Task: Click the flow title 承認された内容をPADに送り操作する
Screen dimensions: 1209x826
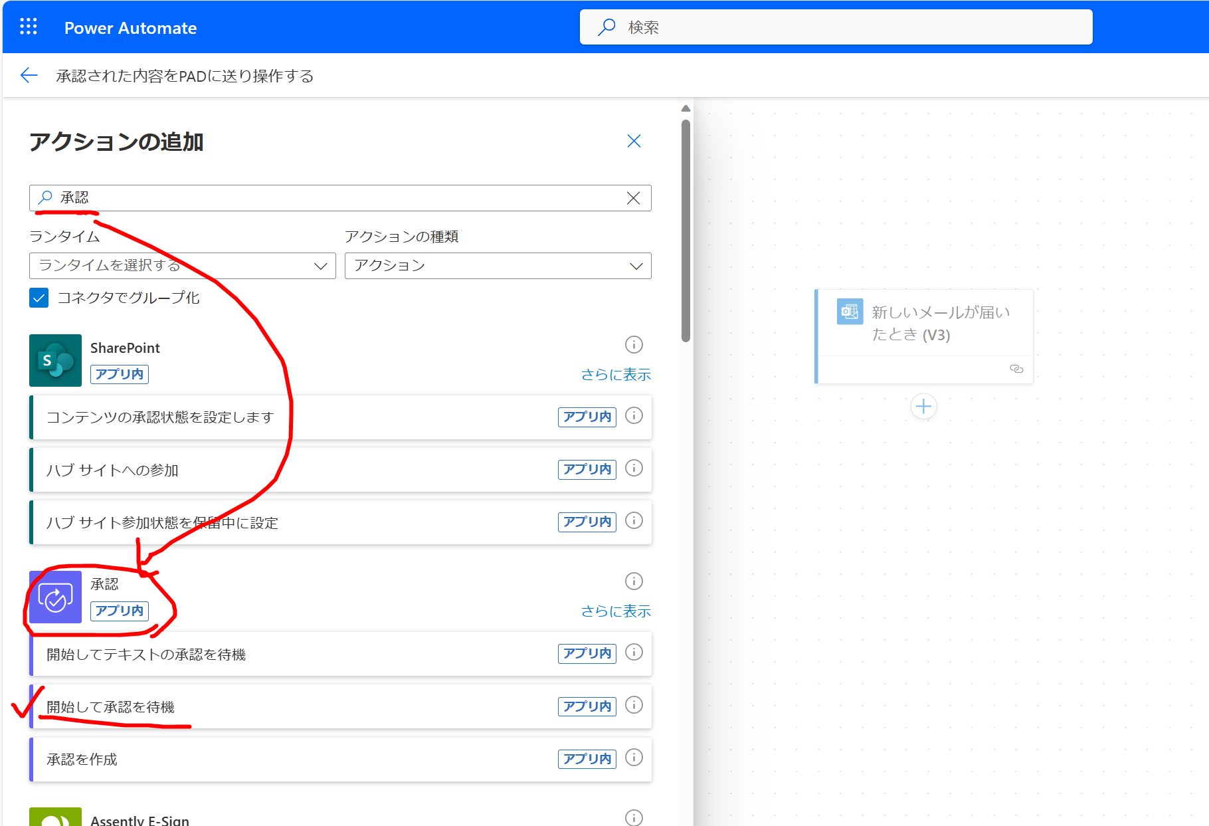Action: (x=185, y=76)
